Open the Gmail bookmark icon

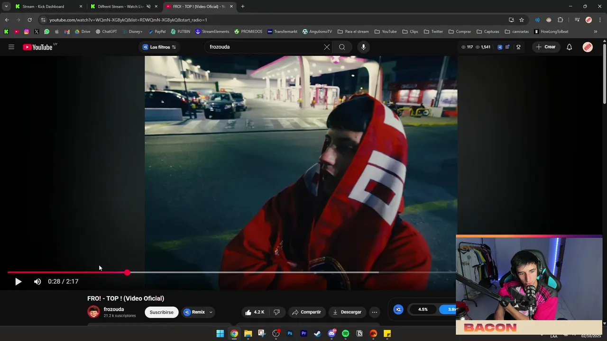pos(67,32)
